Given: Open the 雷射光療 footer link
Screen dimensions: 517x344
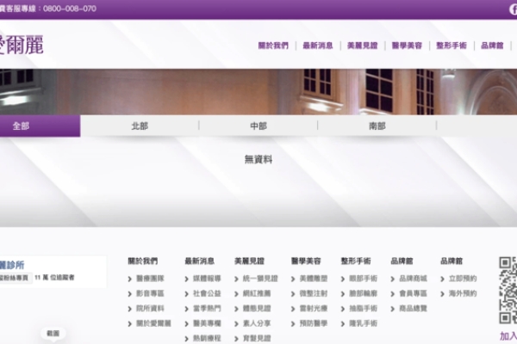Looking at the screenshot, I should (314, 309).
